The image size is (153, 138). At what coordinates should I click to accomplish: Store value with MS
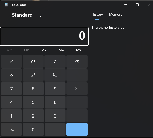click(79, 50)
